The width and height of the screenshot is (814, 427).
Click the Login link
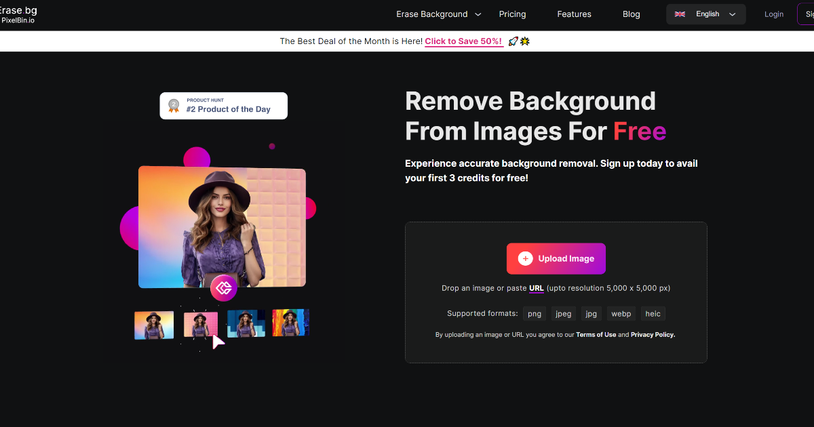pyautogui.click(x=773, y=14)
